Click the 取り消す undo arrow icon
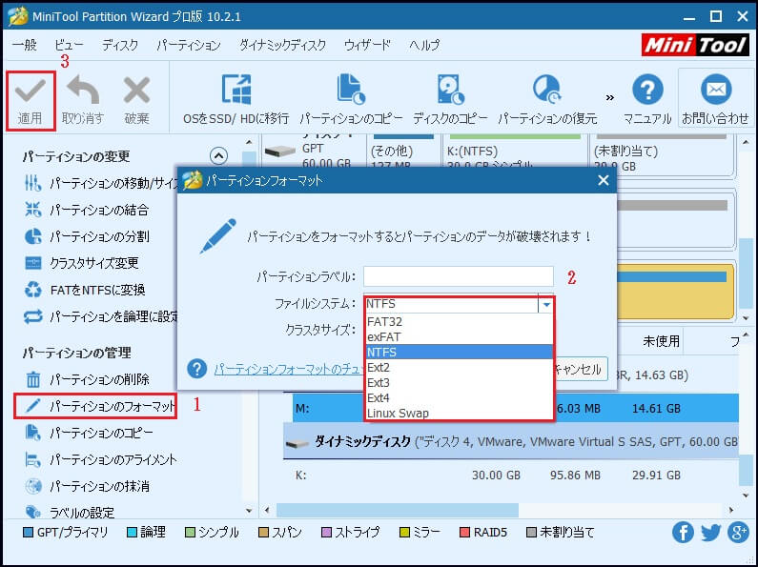The width and height of the screenshot is (758, 567). point(82,92)
